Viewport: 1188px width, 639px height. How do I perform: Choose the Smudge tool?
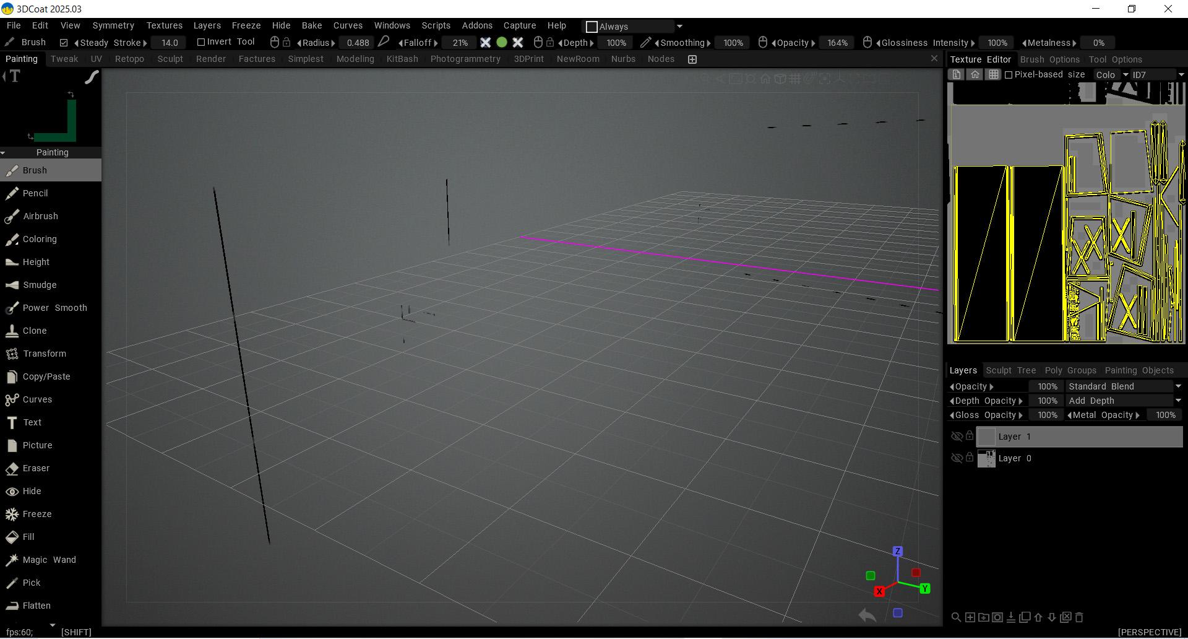(40, 285)
